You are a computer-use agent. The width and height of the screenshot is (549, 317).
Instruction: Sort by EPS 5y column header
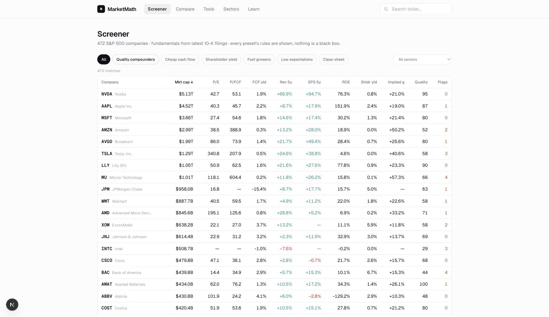pyautogui.click(x=314, y=82)
